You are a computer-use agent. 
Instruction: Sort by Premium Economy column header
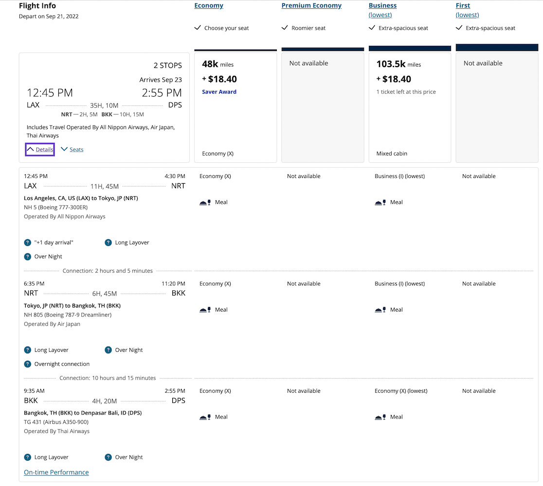[311, 6]
